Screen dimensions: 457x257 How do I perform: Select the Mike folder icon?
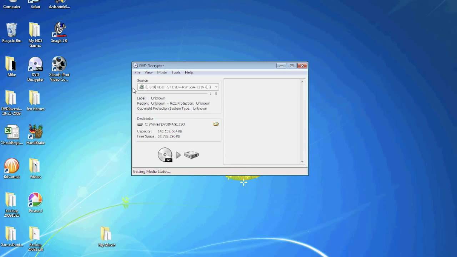[x=12, y=67]
